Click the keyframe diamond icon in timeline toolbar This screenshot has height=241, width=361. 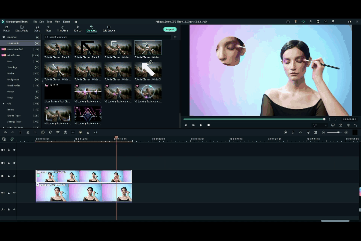click(x=80, y=132)
